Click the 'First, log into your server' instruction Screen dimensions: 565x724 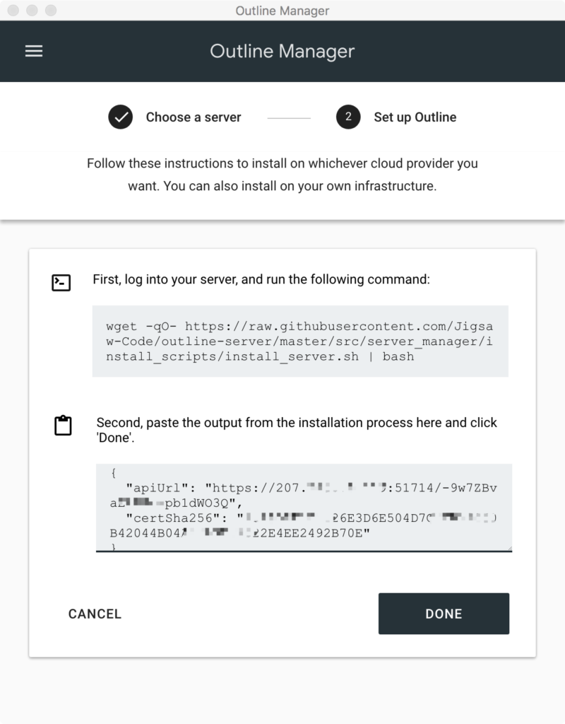(261, 279)
